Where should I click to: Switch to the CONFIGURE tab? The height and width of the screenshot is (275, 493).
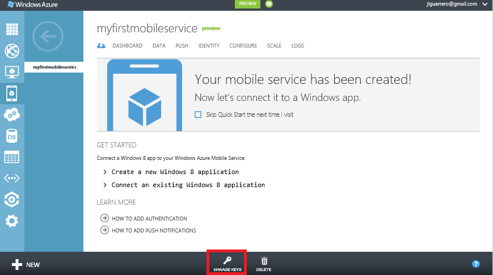[243, 46]
